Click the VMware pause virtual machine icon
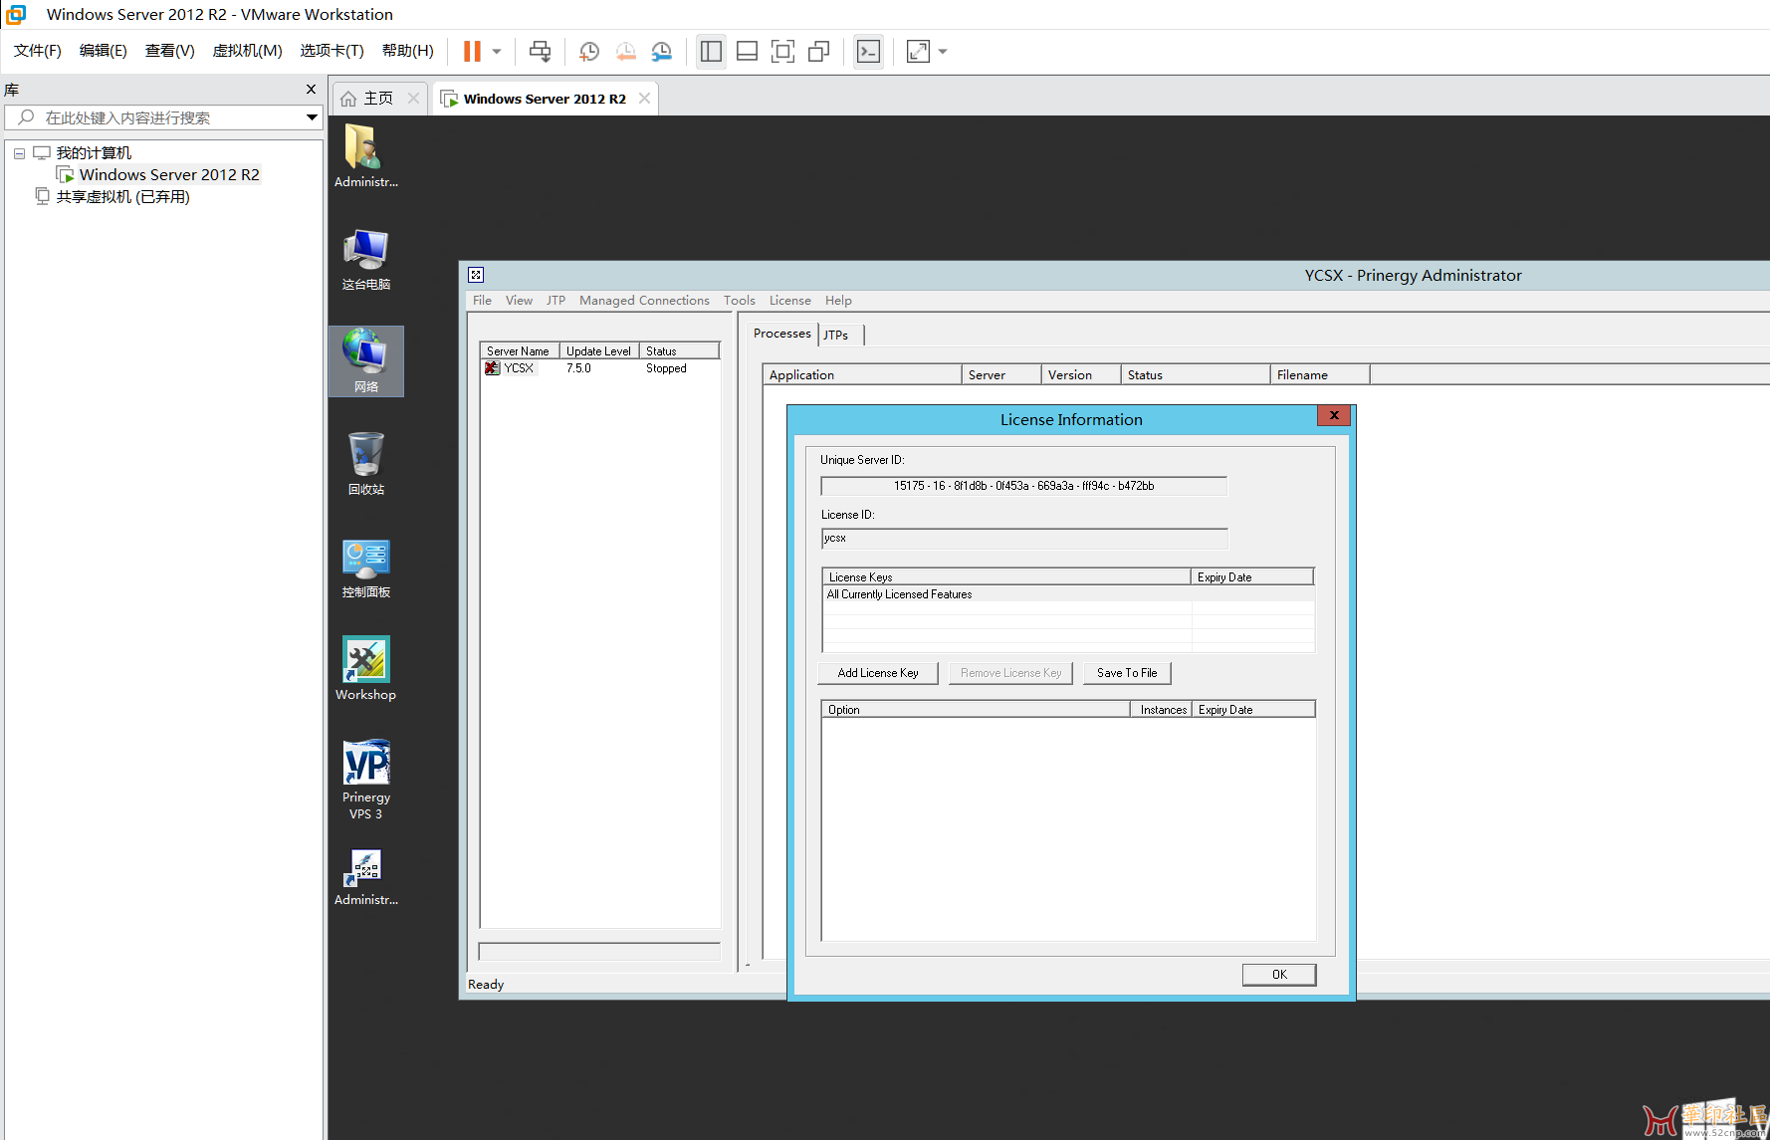 [x=472, y=51]
